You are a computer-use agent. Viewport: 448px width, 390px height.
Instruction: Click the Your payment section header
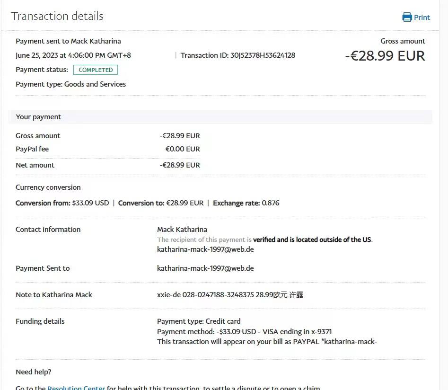coord(38,117)
